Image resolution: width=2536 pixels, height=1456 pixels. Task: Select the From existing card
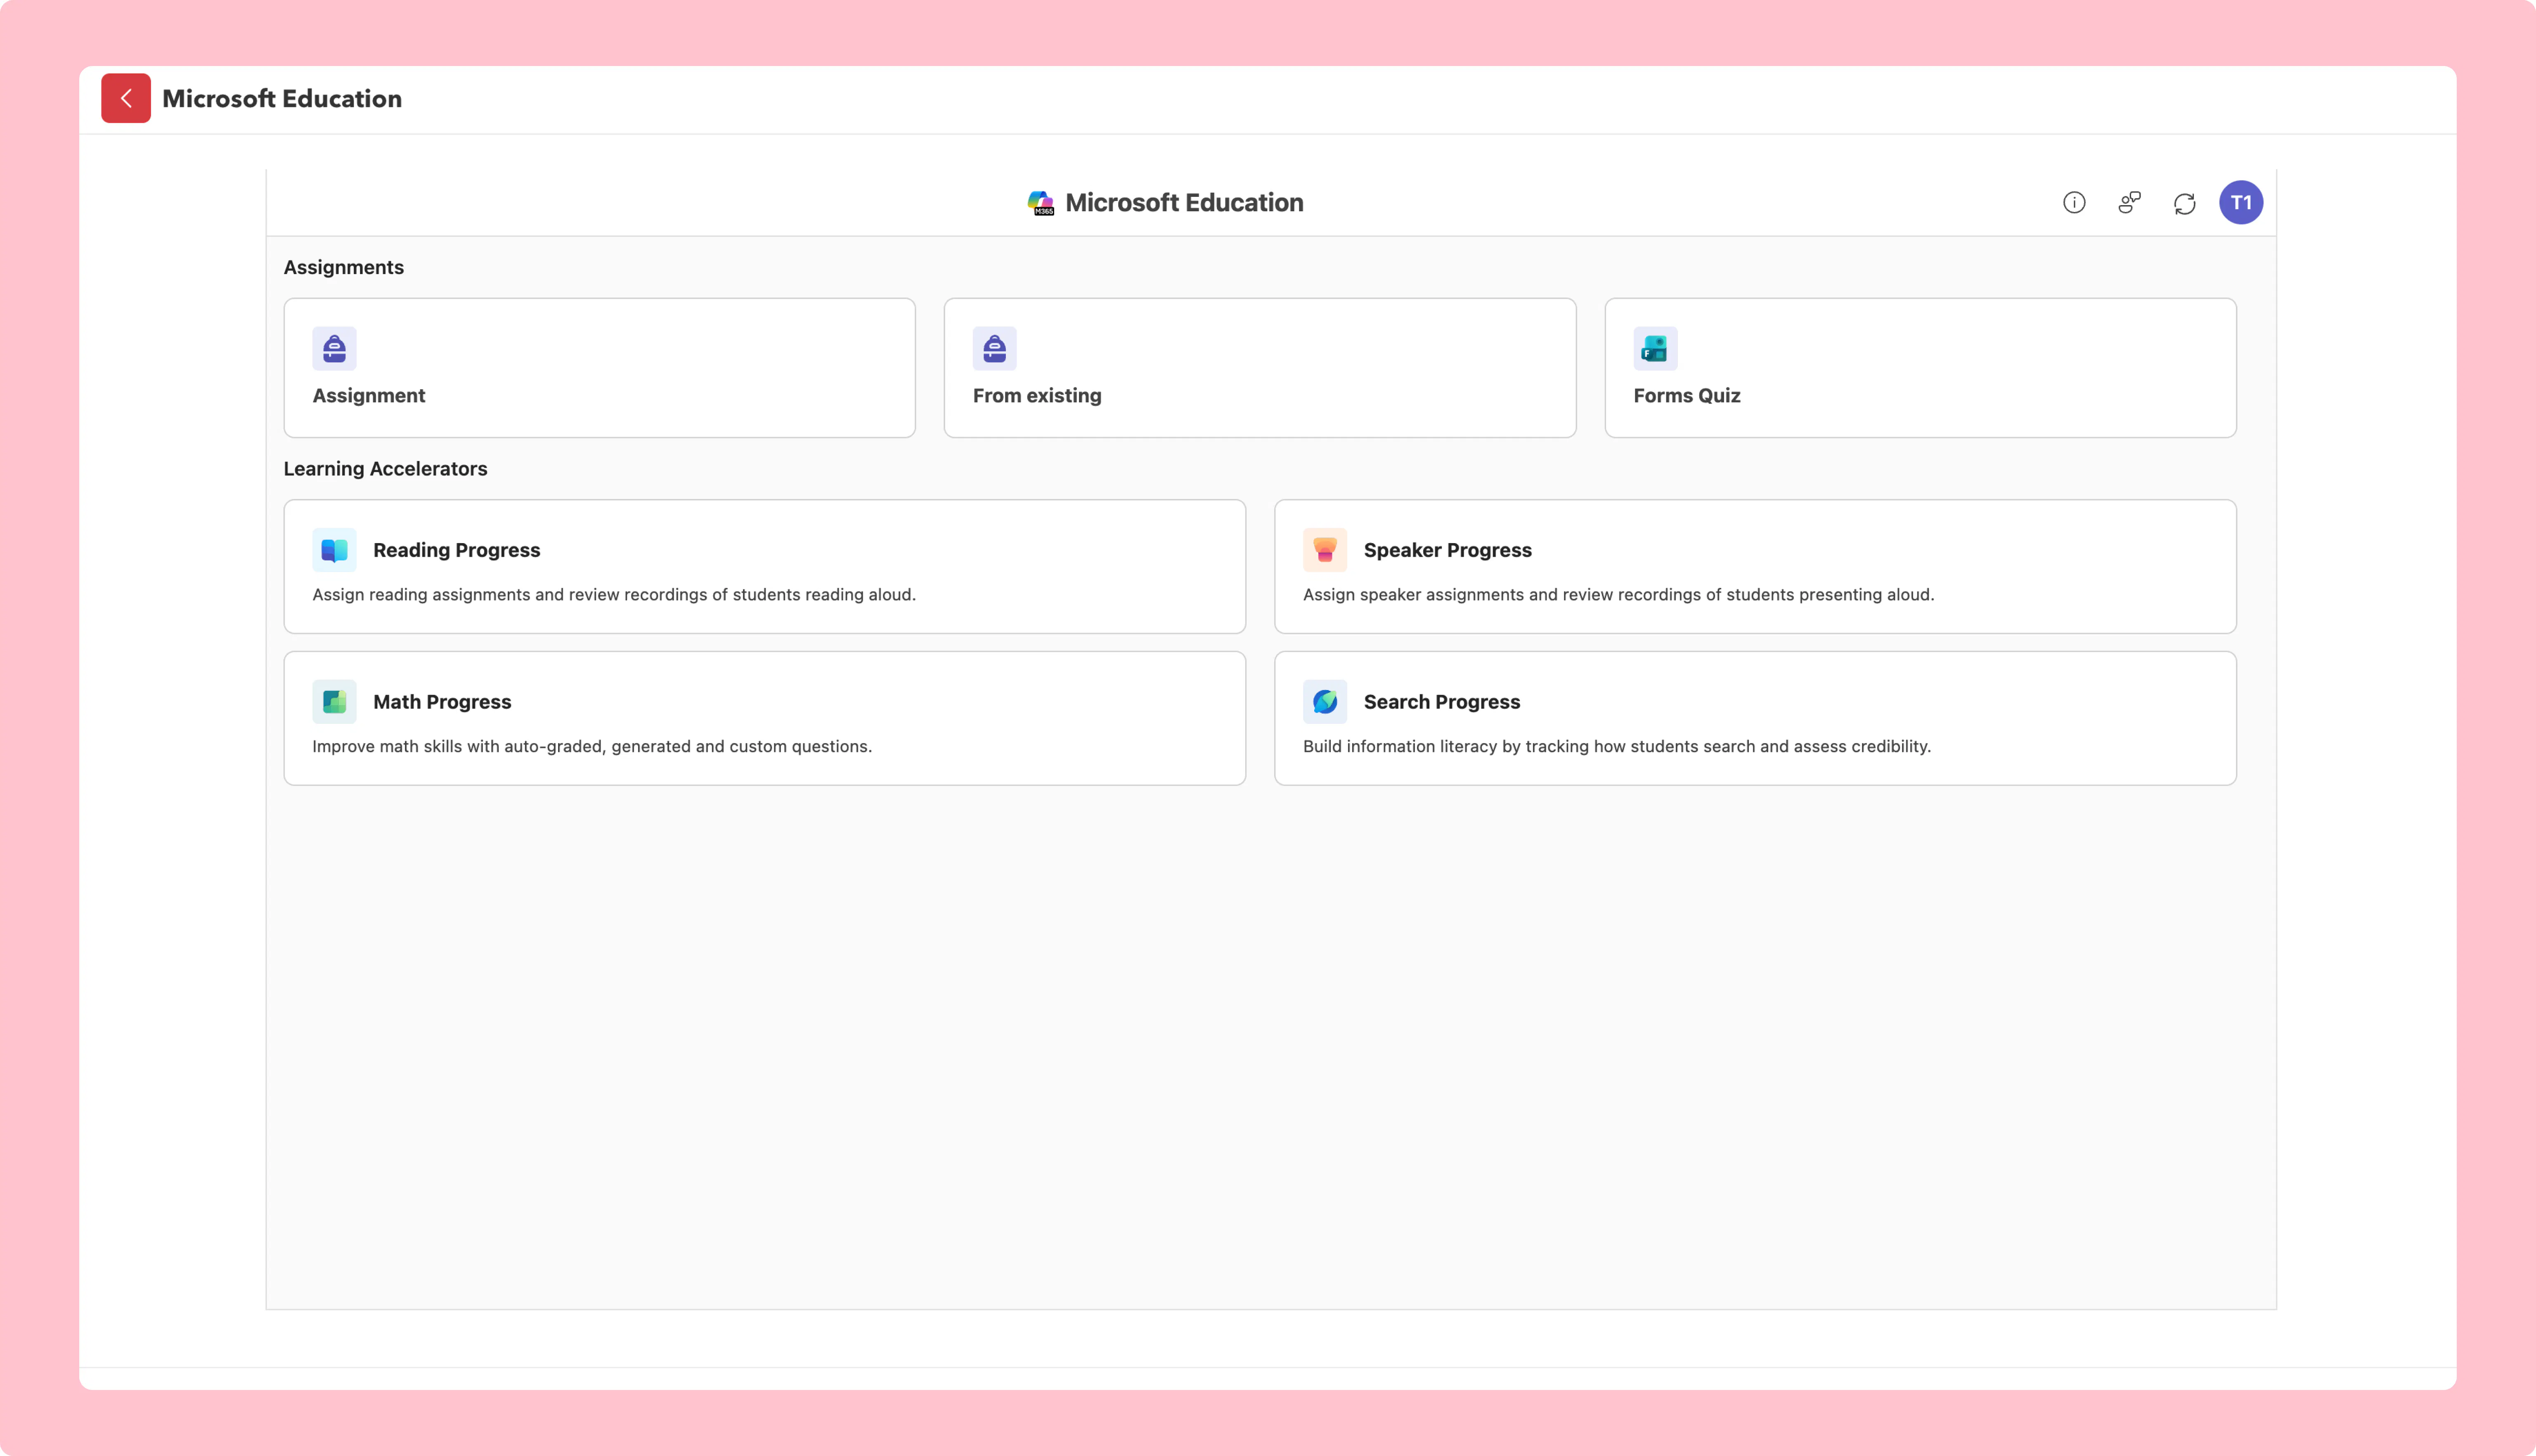1260,368
